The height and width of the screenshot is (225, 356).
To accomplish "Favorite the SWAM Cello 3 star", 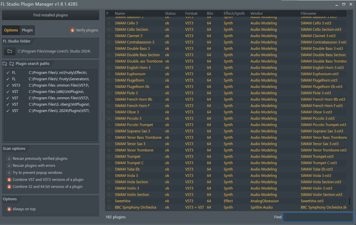I will point(109,23).
